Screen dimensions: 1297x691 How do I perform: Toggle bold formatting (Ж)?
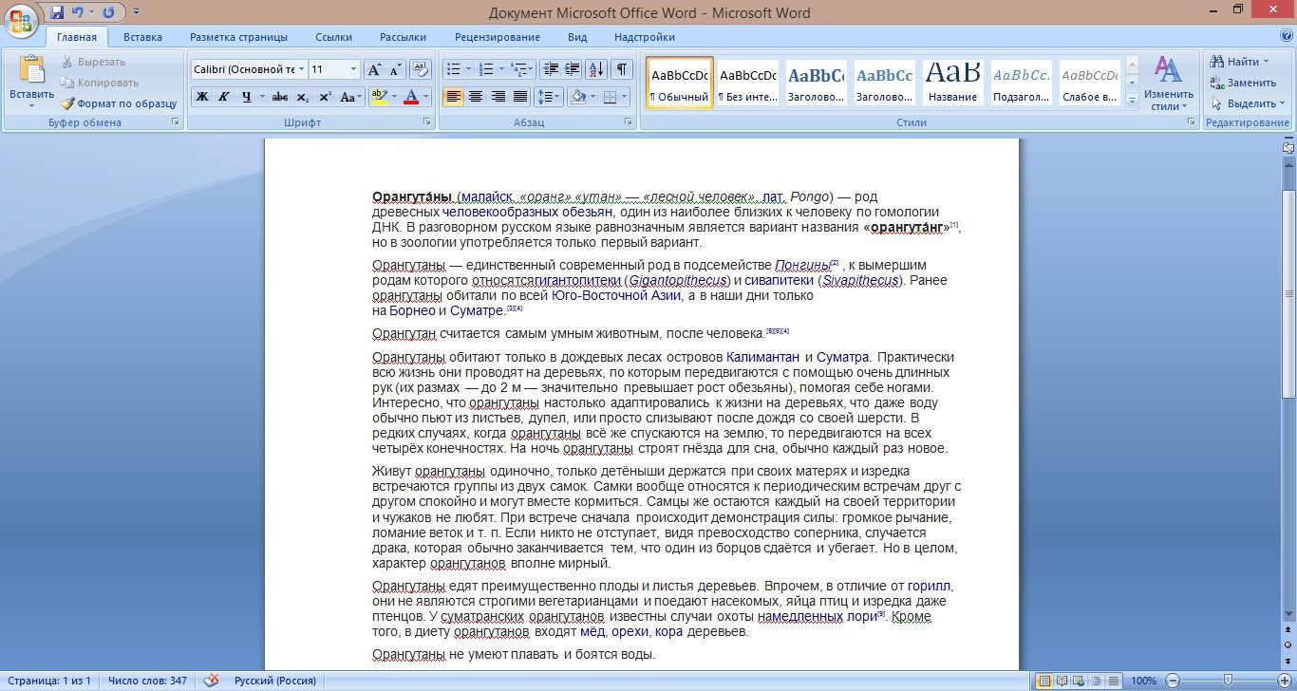click(x=201, y=97)
